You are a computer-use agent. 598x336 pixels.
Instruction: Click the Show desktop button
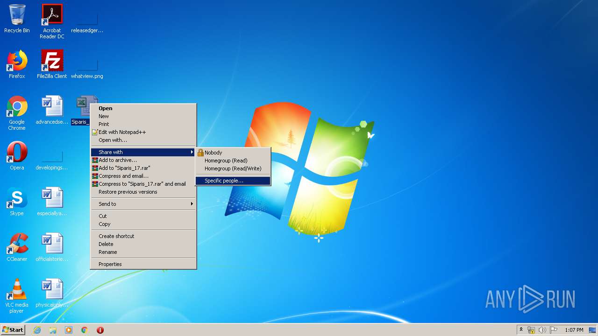[592, 330]
